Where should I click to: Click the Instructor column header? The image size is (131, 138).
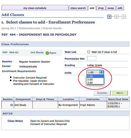[x=93, y=99]
